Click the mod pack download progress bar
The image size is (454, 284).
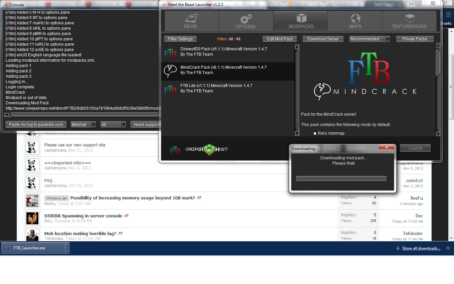(x=341, y=178)
